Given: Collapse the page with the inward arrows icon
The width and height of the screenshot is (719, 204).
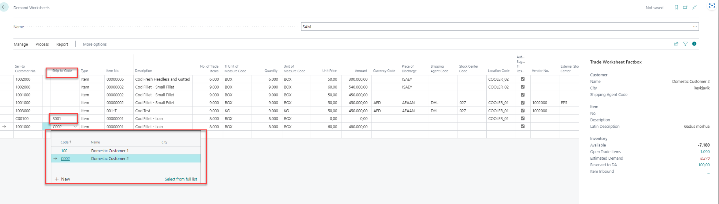Looking at the screenshot, I should [x=694, y=7].
